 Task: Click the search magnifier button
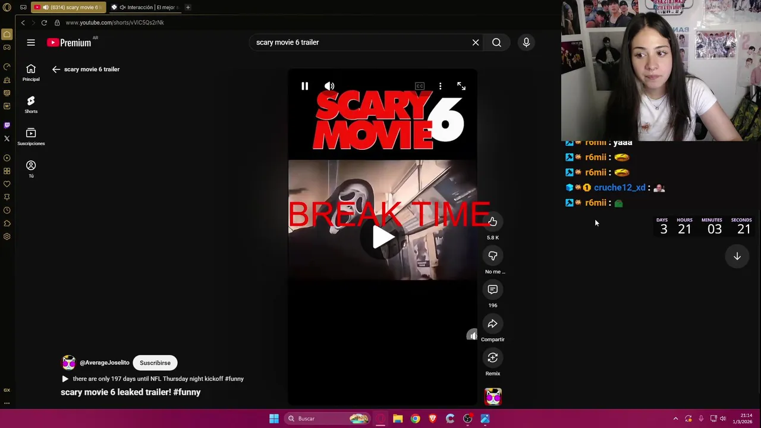point(496,43)
